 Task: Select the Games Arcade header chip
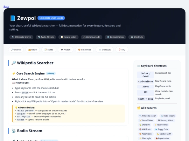click(x=92, y=37)
